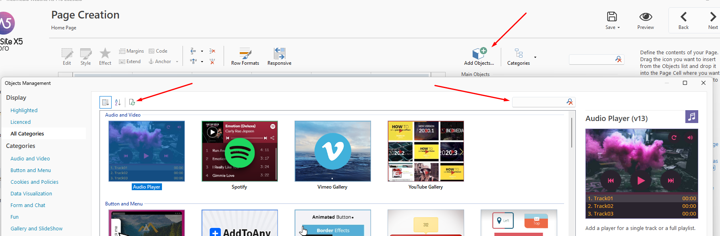Open the Audio and Video category

tap(30, 158)
